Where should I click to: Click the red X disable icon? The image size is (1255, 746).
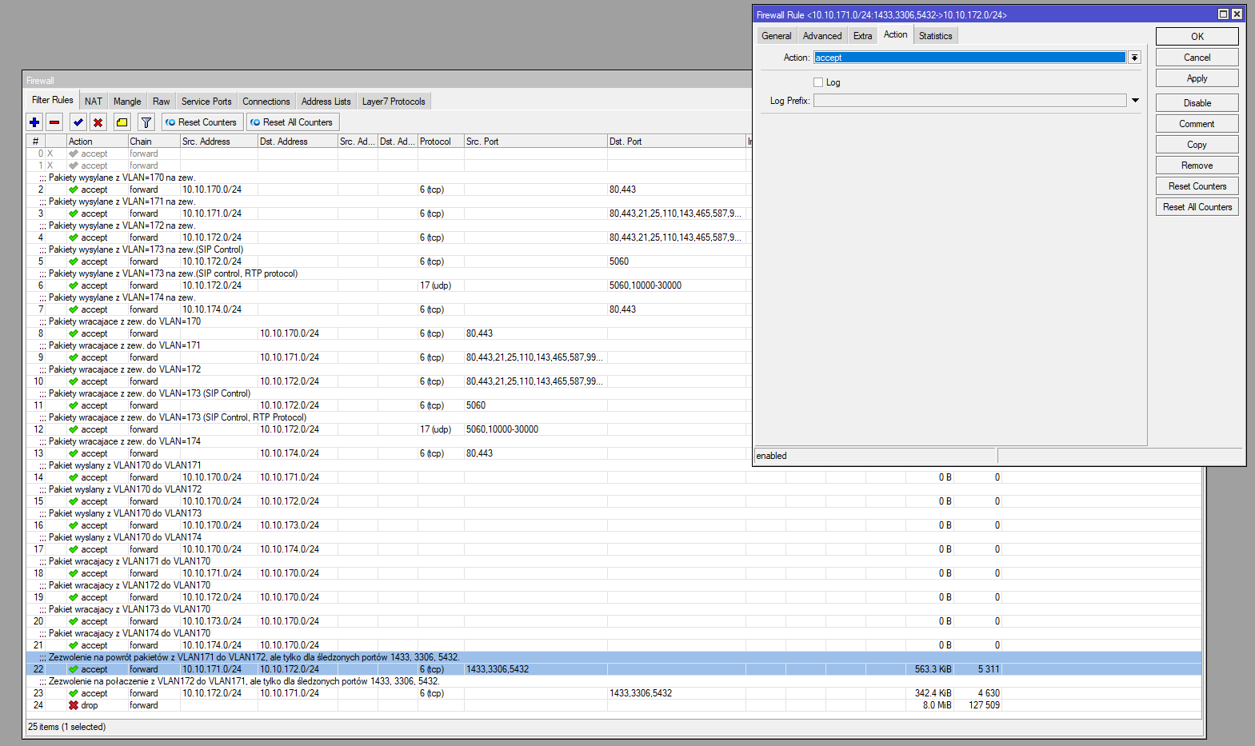[x=98, y=122]
